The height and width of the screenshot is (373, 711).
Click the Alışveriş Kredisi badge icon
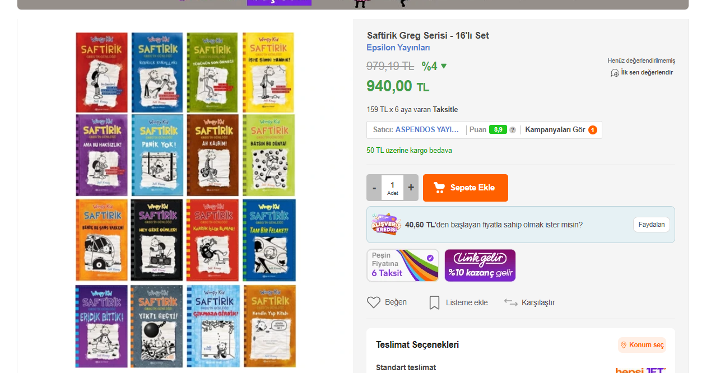(x=386, y=225)
